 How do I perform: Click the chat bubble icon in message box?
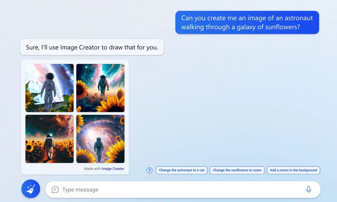55,190
